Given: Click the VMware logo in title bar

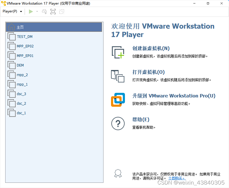Looking at the screenshot, I should click(x=3, y=3).
